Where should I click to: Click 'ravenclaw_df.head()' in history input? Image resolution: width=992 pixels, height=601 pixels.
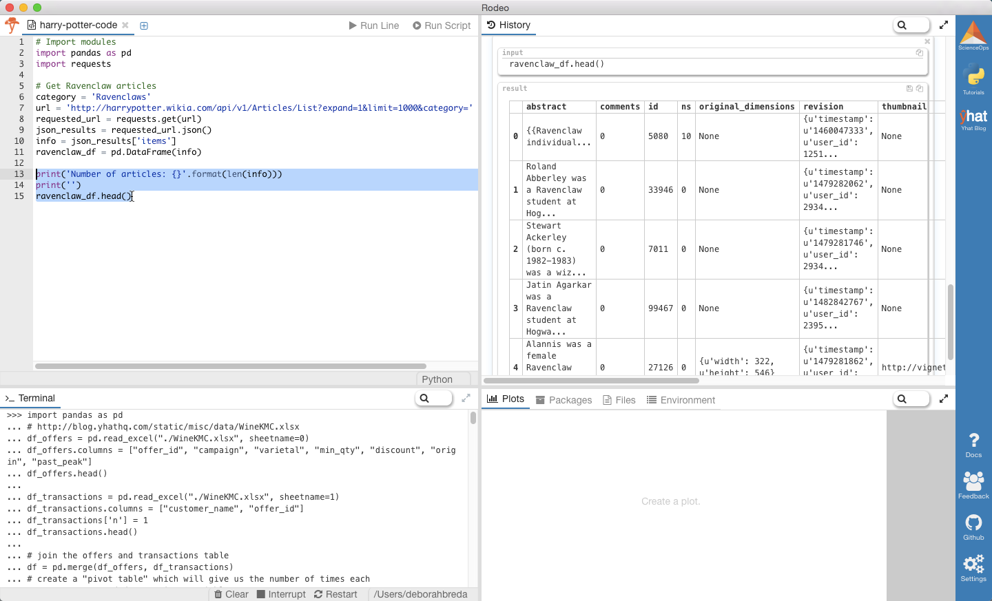click(x=557, y=64)
